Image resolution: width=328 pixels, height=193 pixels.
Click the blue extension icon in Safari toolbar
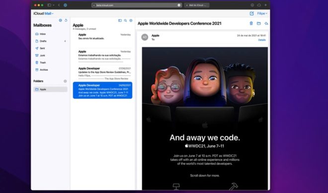pos(65,5)
